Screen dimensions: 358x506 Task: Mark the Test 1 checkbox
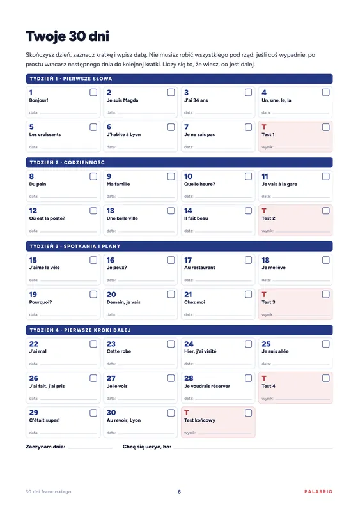[326, 127]
